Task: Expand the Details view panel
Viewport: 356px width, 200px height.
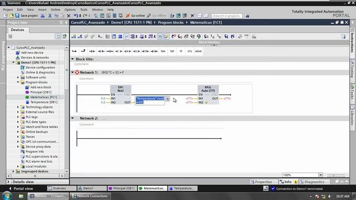Action: pyautogui.click(x=8, y=182)
